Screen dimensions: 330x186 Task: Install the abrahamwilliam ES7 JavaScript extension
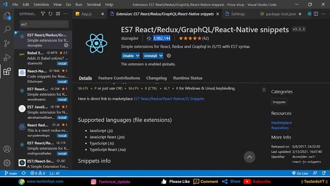pos(62,117)
